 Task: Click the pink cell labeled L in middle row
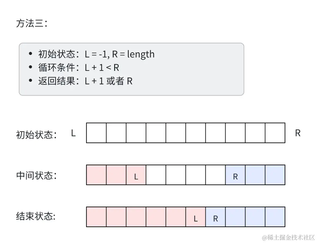pyautogui.click(x=136, y=175)
